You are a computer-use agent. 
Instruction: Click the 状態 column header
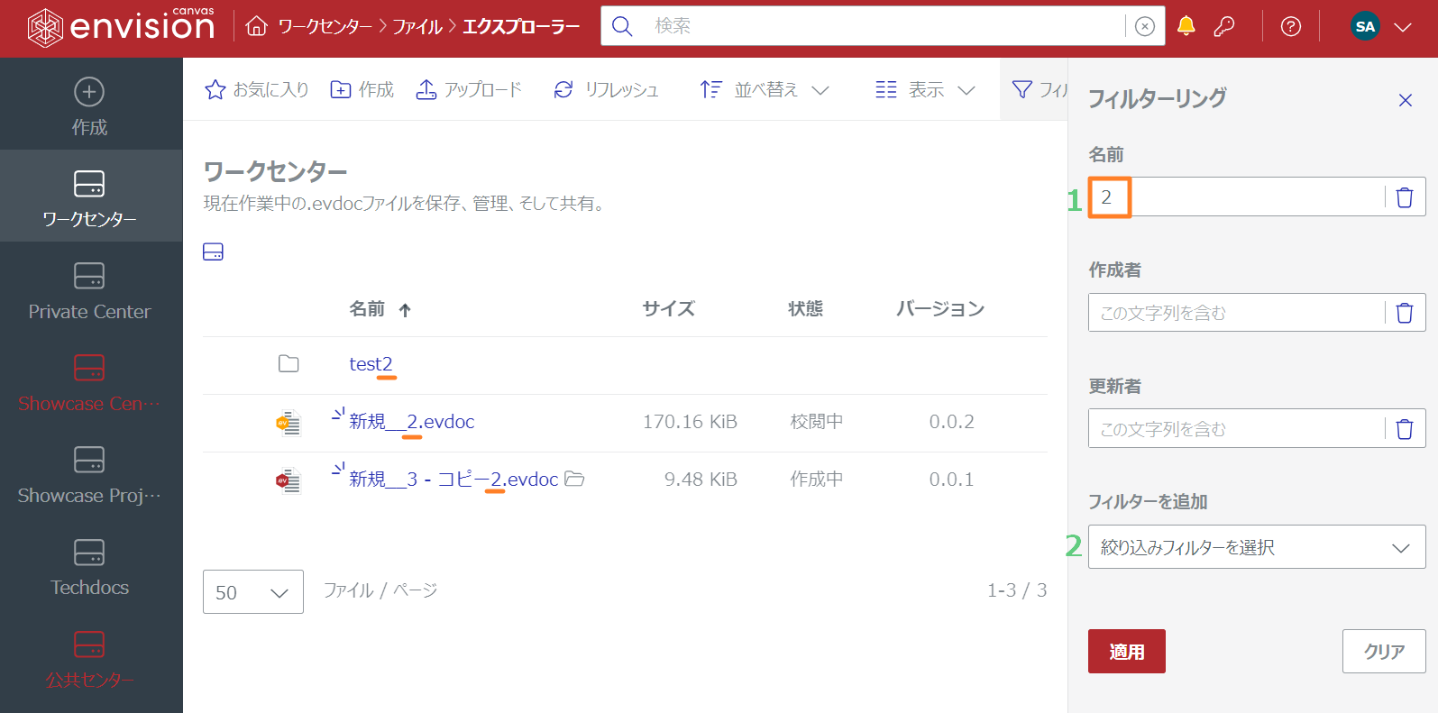pyautogui.click(x=805, y=309)
